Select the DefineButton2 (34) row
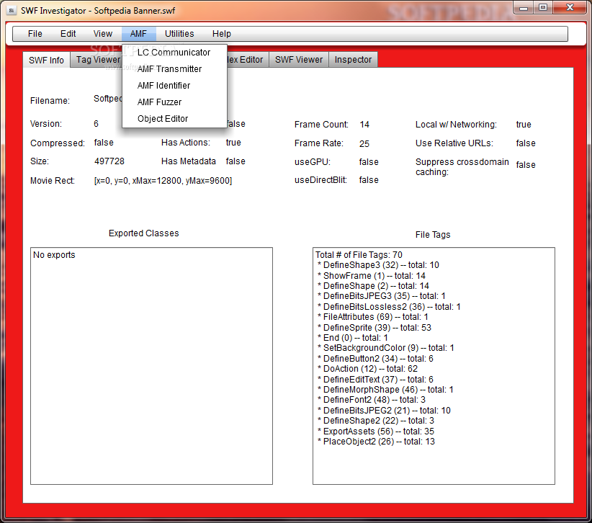 coord(376,358)
